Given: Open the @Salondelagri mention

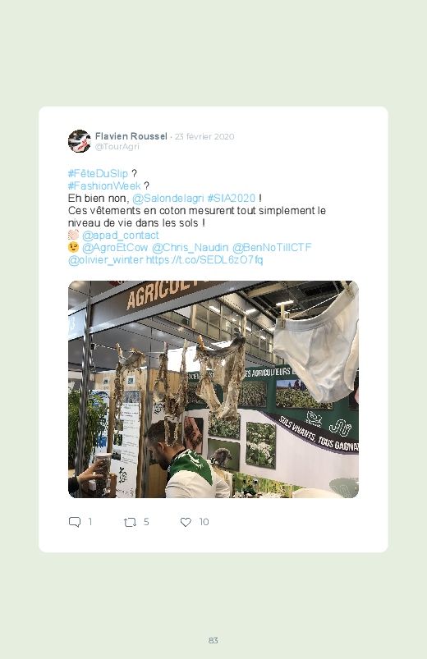Looking at the screenshot, I should coord(168,198).
